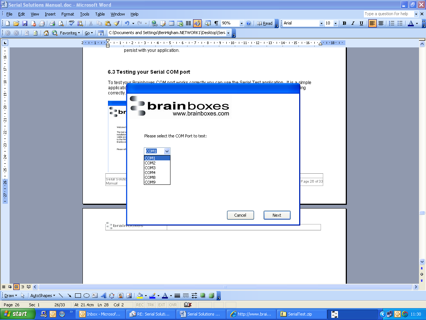Pick the Rectangle shape tool
The image size is (426, 320).
point(78,296)
